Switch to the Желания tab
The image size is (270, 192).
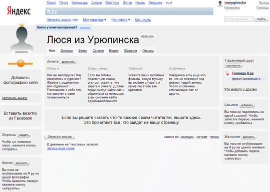tap(130, 51)
